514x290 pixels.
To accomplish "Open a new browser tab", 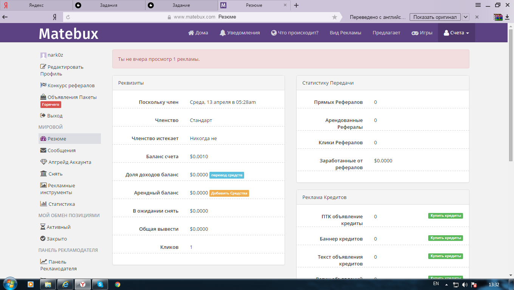I will 296,5.
